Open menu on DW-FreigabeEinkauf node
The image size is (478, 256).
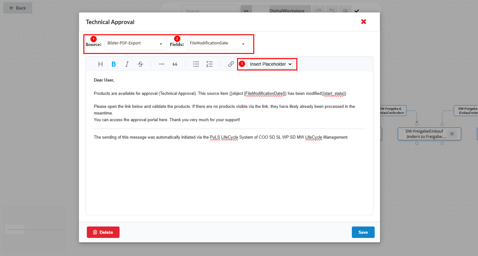pyautogui.click(x=452, y=134)
